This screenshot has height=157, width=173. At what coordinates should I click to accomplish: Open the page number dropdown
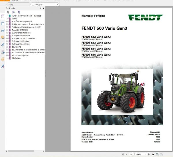click(x=146, y=154)
